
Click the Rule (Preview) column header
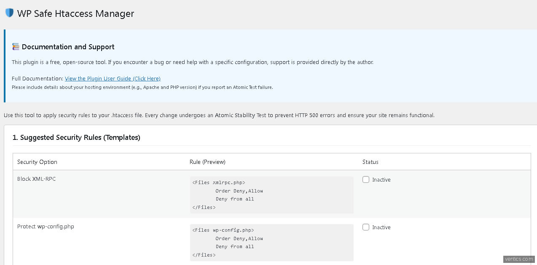pyautogui.click(x=207, y=162)
